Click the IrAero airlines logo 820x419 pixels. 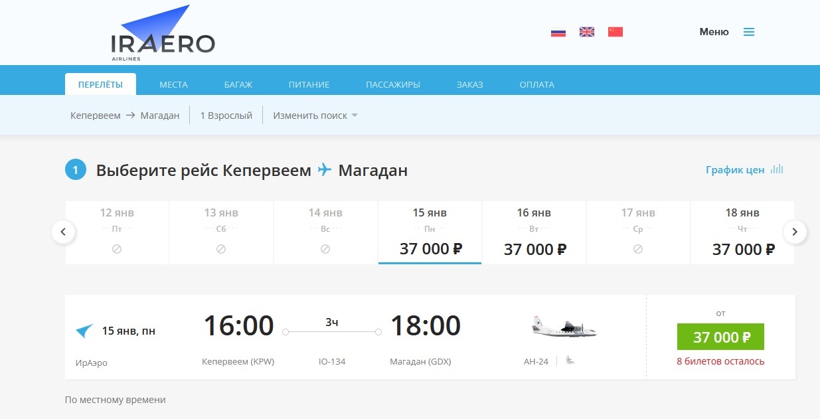[163, 35]
